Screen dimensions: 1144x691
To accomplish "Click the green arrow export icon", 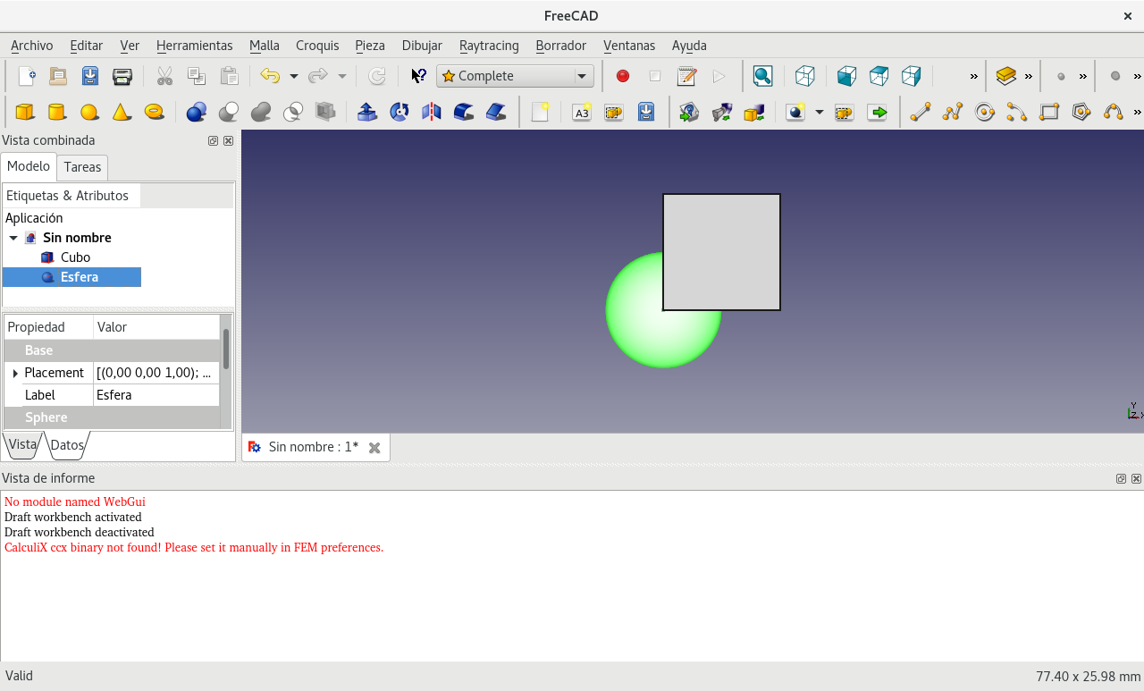I will coord(878,112).
